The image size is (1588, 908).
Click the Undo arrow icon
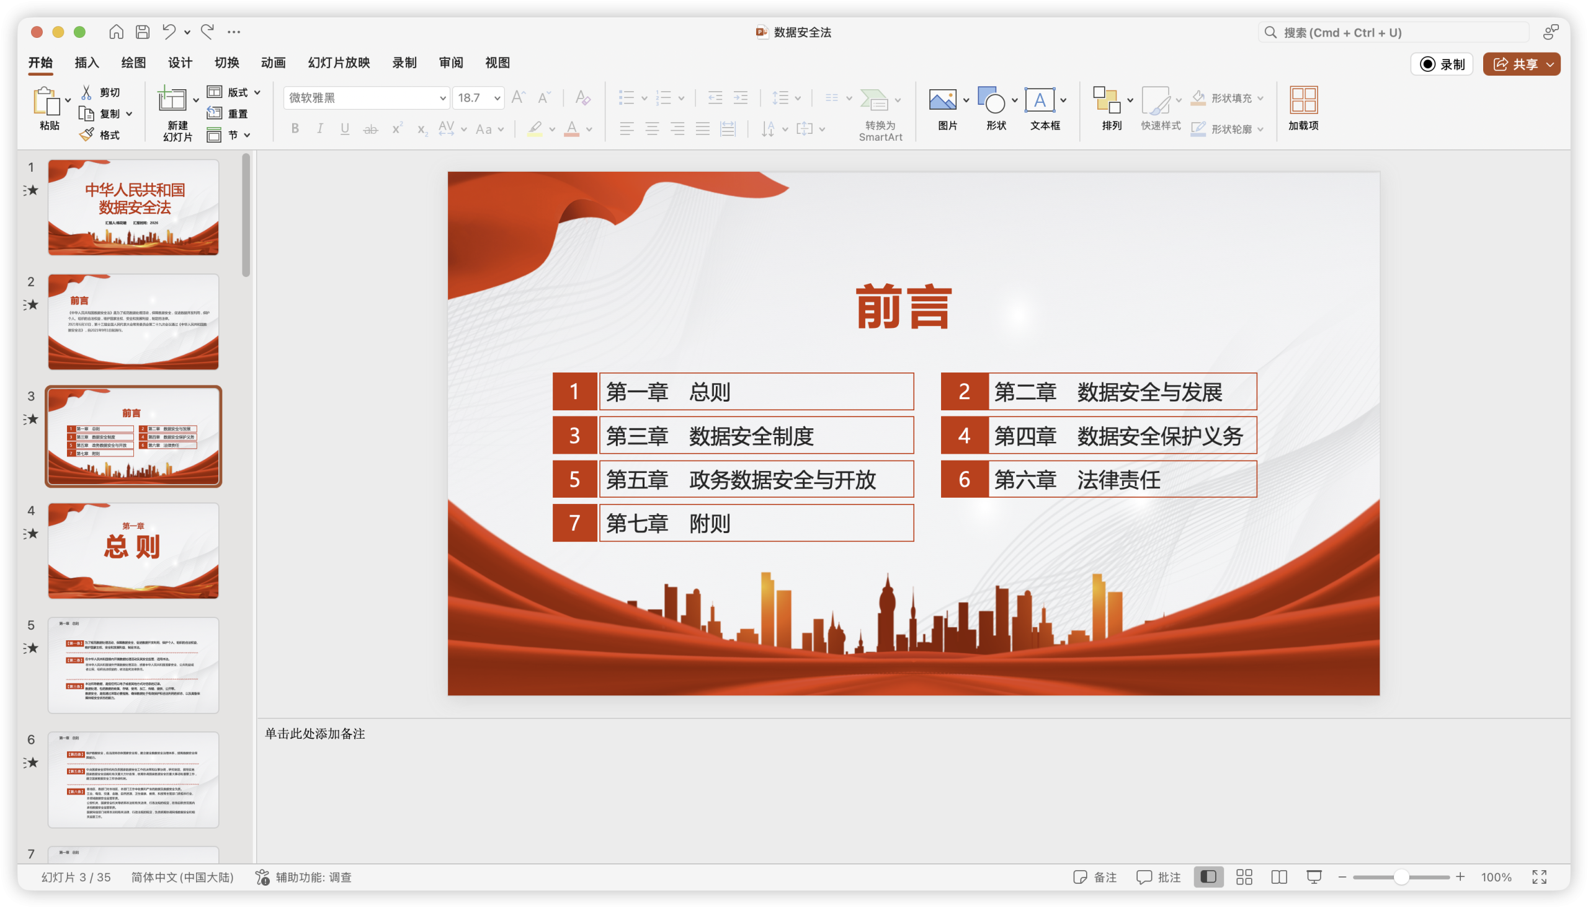click(x=169, y=32)
